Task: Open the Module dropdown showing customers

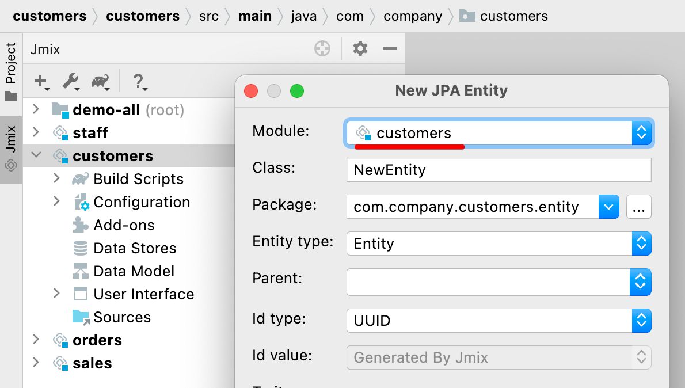Action: (x=641, y=133)
